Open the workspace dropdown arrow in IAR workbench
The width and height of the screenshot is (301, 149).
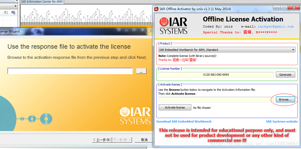tap(16, 6)
